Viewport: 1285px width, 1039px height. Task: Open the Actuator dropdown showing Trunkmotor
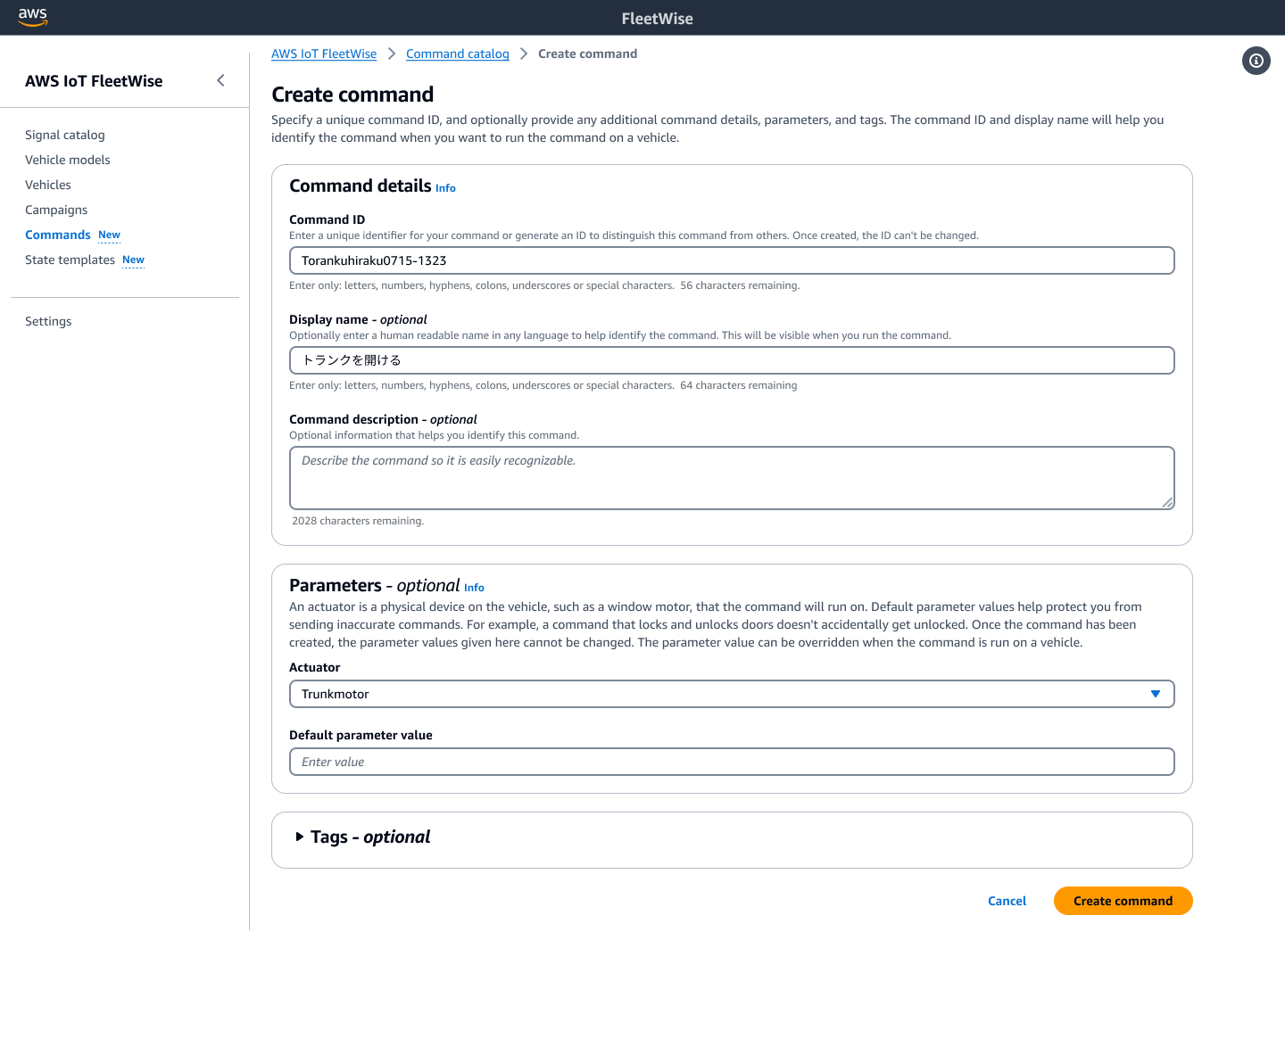pyautogui.click(x=1156, y=694)
